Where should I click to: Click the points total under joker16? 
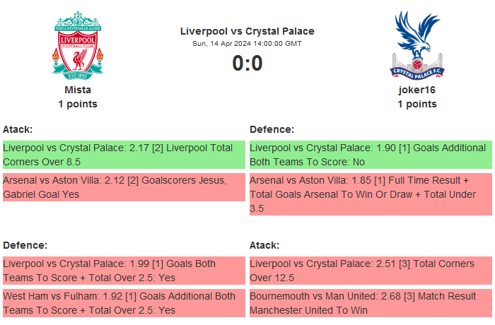point(417,104)
